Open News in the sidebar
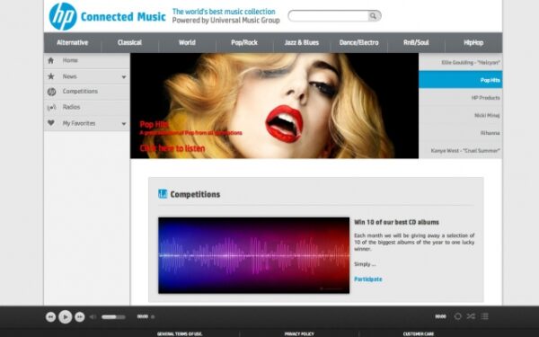539x337 pixels. [x=86, y=76]
